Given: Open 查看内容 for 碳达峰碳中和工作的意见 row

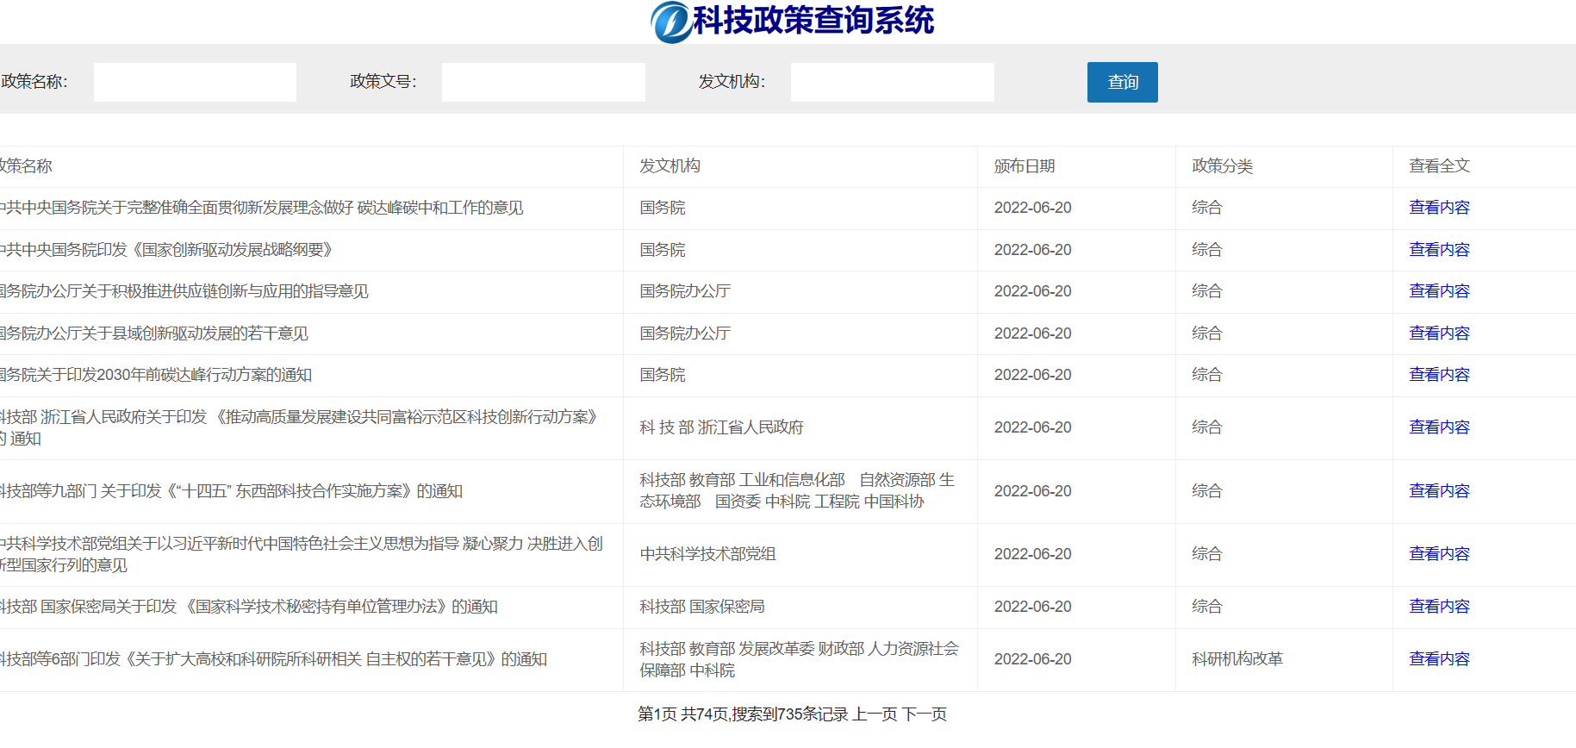Looking at the screenshot, I should (x=1439, y=208).
